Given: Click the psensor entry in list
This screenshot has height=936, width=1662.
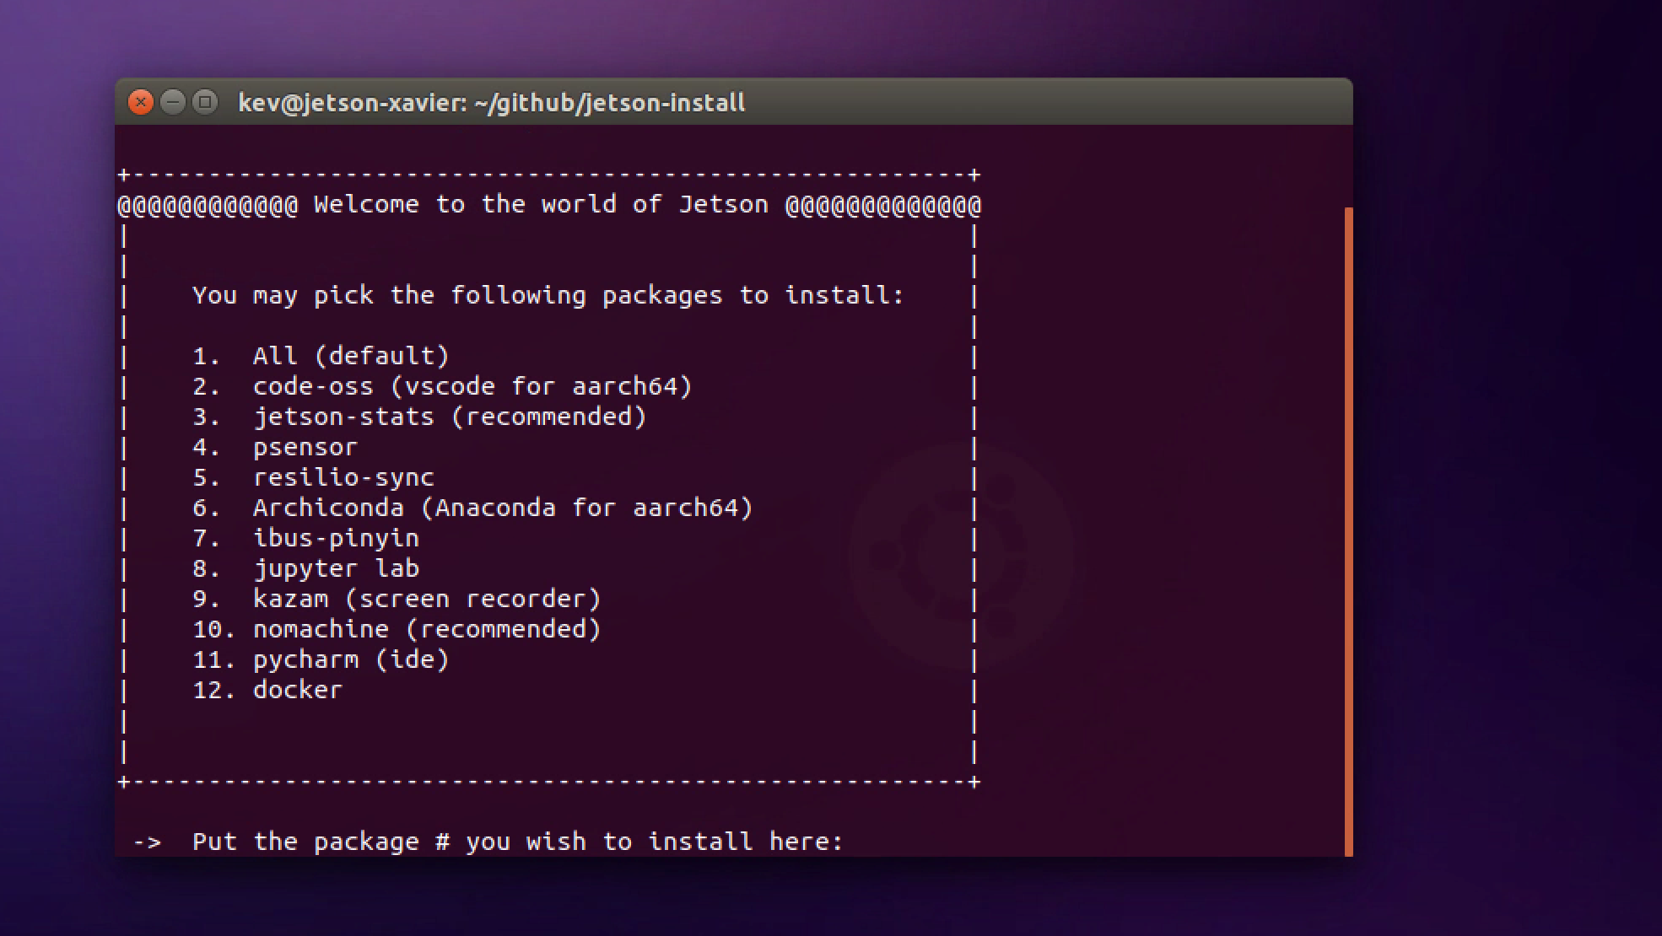Looking at the screenshot, I should coord(305,447).
